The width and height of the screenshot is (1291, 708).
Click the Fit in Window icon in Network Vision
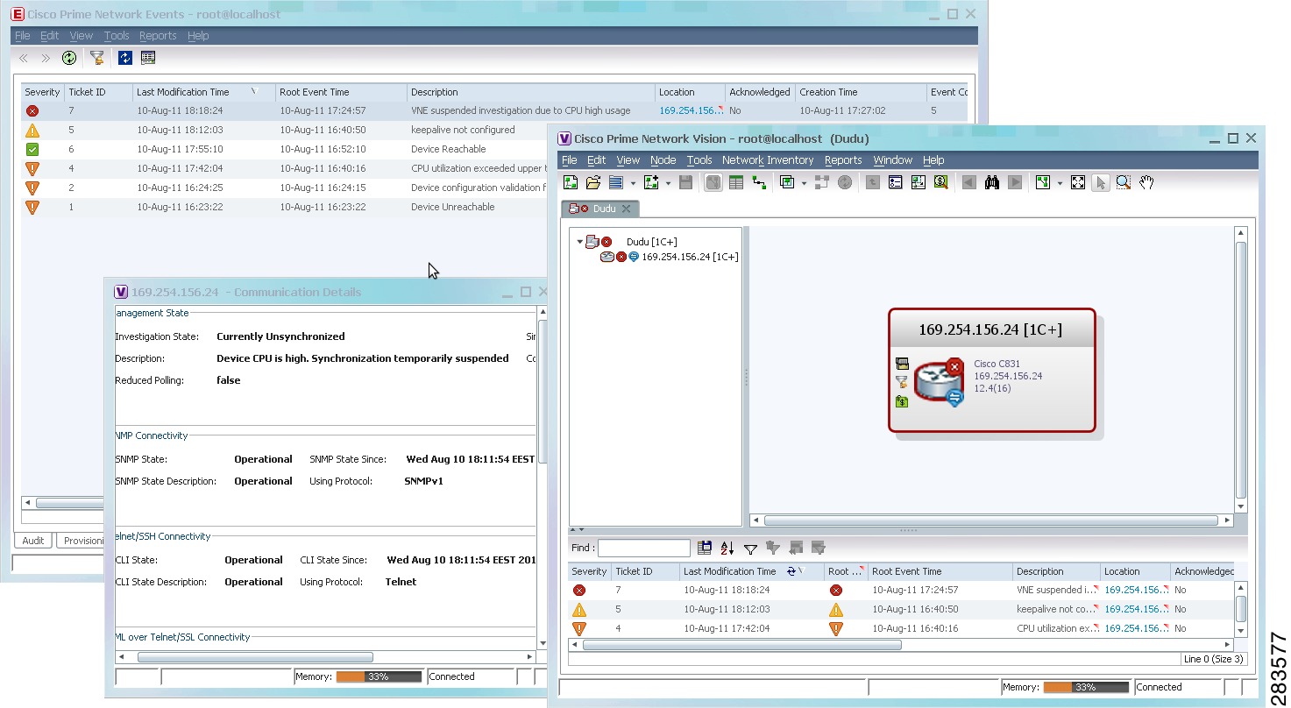pos(1078,182)
